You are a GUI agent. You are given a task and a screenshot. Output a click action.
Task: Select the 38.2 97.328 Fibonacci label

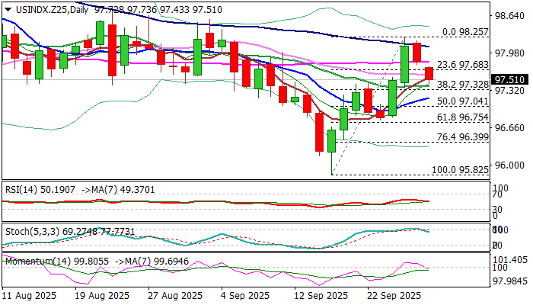coord(463,85)
